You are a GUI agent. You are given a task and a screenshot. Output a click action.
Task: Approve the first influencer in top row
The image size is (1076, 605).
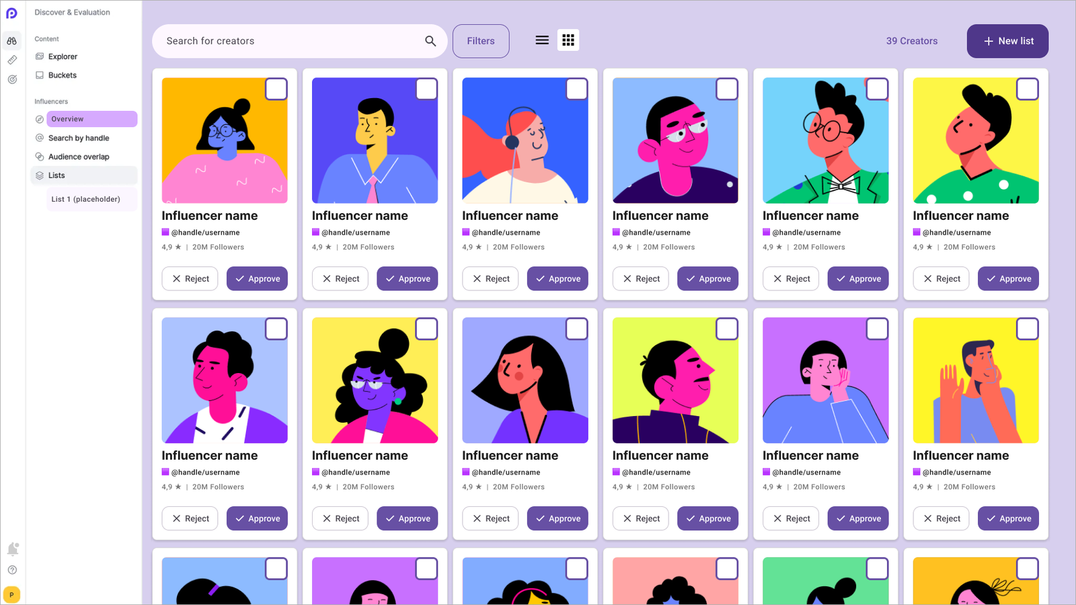[257, 279]
